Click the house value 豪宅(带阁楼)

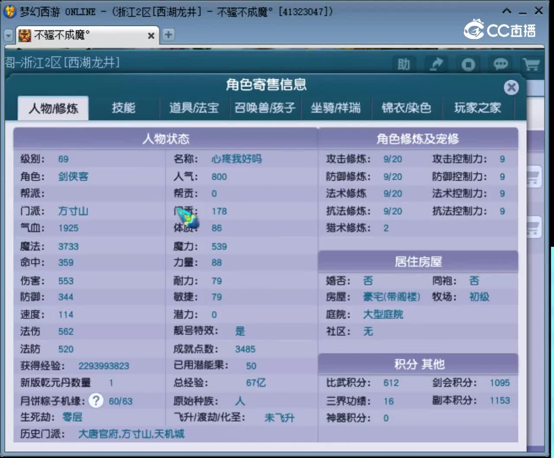coord(392,297)
